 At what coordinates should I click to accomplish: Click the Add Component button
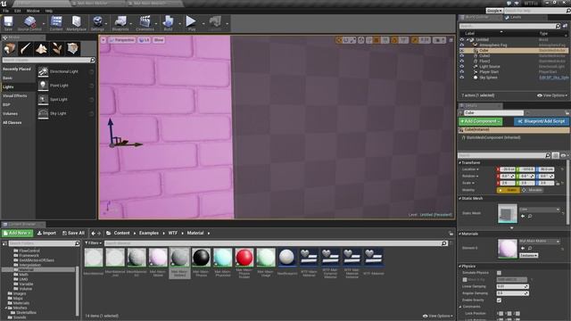click(480, 121)
